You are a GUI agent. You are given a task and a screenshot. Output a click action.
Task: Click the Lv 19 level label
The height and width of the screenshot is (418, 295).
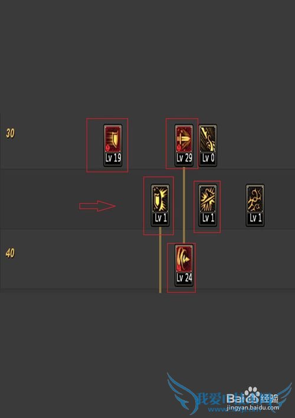(113, 158)
